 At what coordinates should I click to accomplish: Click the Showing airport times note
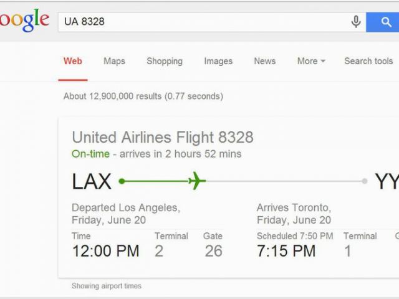(107, 286)
